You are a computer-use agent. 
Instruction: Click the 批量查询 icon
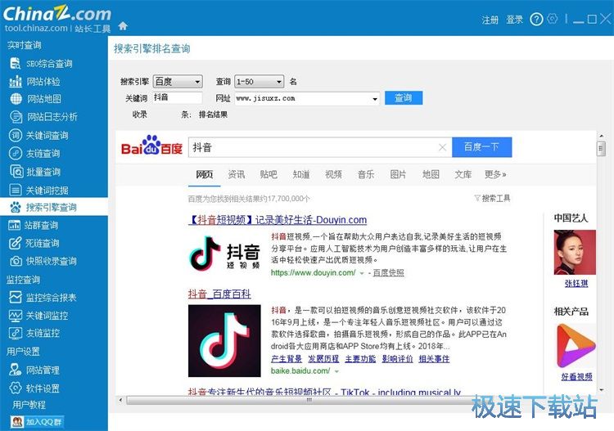(16, 172)
